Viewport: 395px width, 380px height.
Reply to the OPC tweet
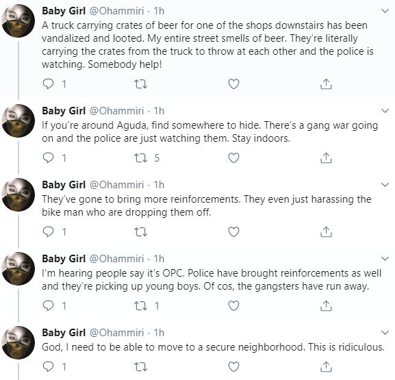point(48,305)
